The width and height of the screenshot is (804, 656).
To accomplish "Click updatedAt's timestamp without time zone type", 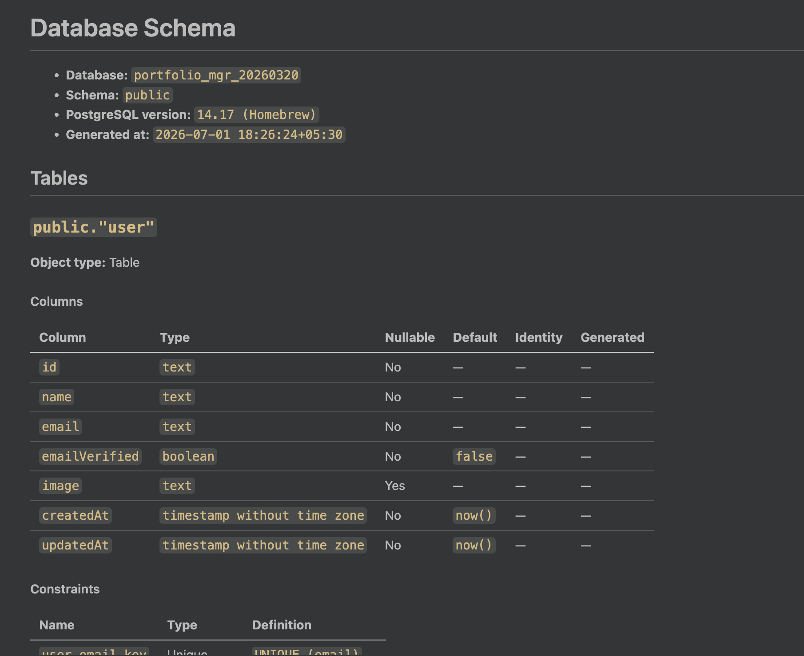I will (263, 545).
